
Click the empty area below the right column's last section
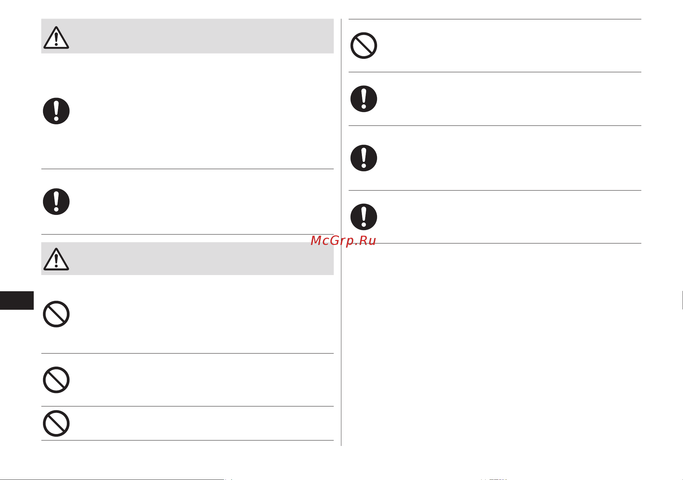click(x=495, y=344)
